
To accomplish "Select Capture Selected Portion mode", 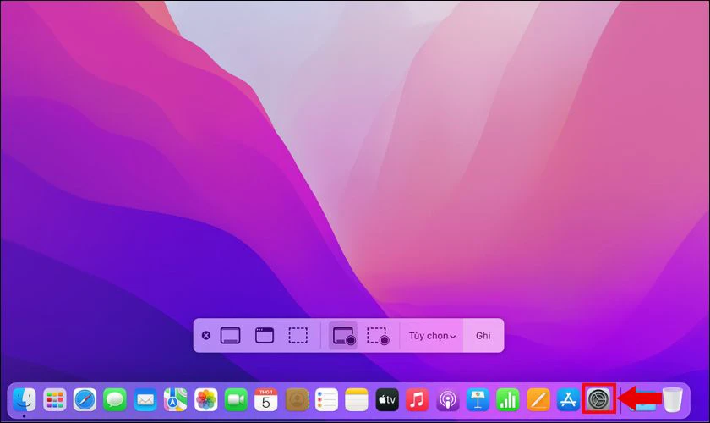I will [x=298, y=336].
